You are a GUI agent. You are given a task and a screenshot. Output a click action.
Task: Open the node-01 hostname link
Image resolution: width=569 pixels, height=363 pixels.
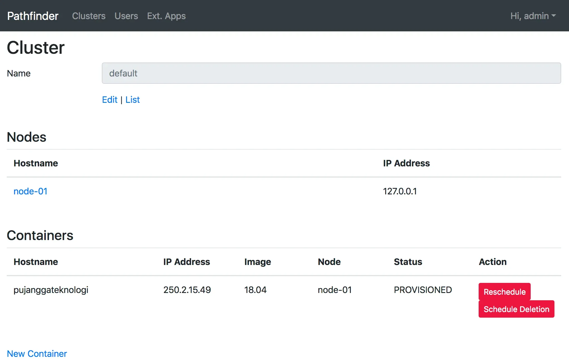[30, 191]
